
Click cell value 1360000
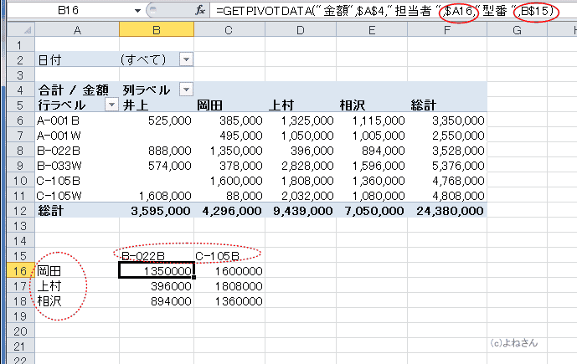[x=239, y=301]
